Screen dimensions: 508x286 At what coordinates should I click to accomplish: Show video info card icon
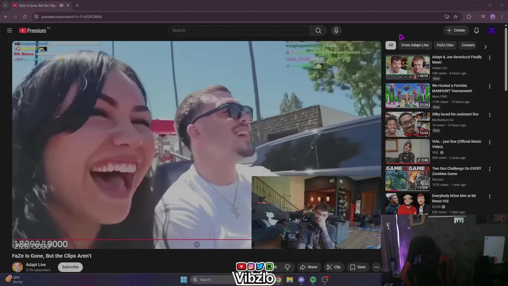coord(377,45)
